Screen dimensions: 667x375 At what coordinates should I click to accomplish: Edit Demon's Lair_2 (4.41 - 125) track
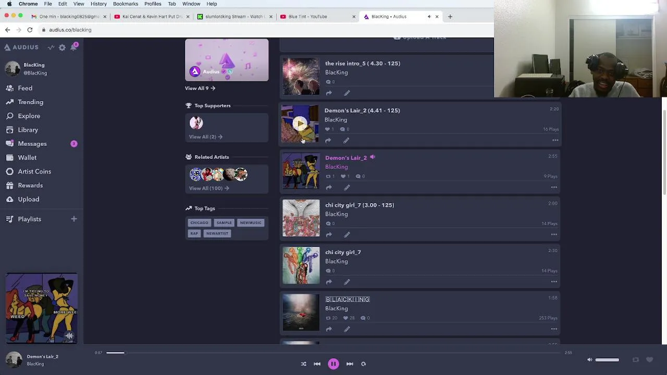pyautogui.click(x=346, y=141)
